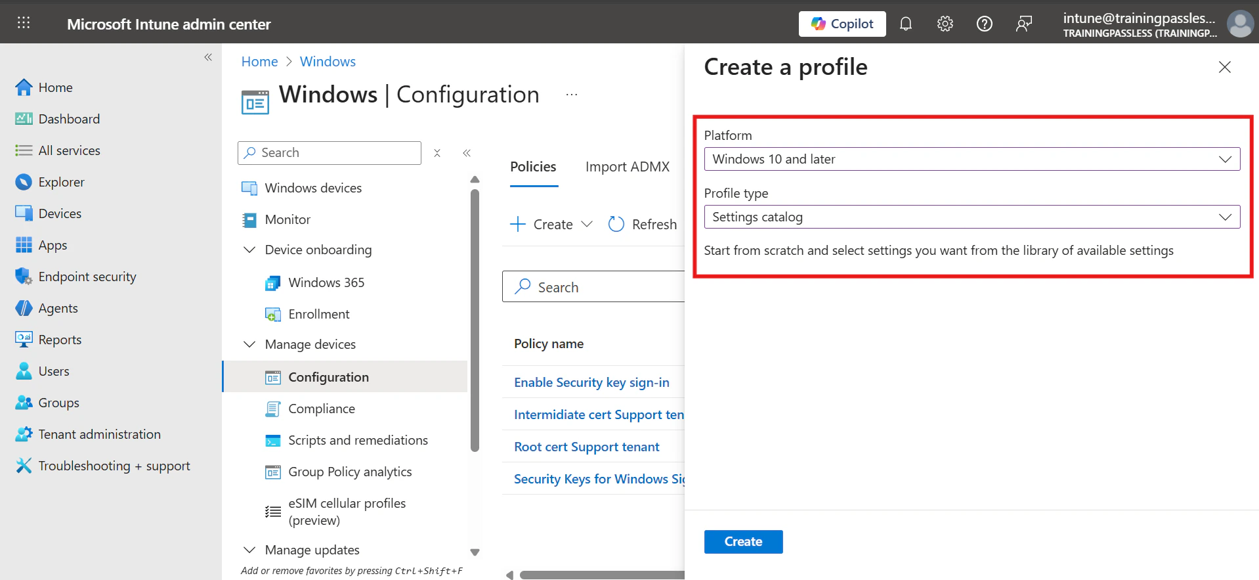Open the account avatar menu
The width and height of the screenshot is (1259, 580).
tap(1240, 24)
